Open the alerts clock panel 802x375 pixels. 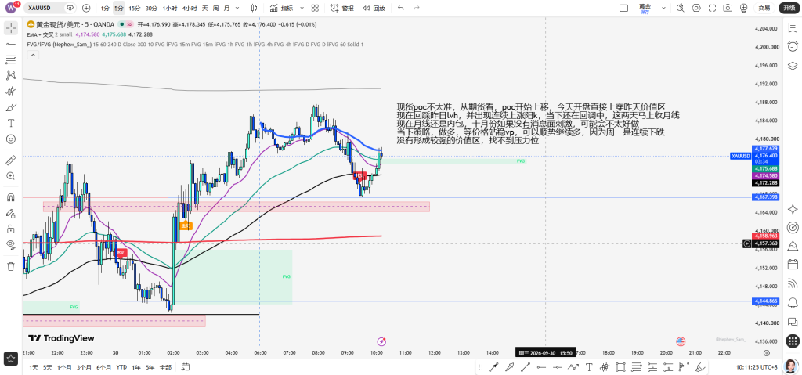[793, 46]
